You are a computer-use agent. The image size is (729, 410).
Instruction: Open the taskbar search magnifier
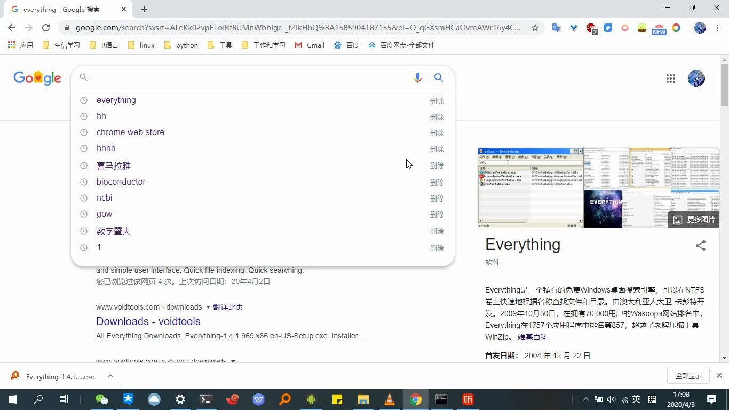tap(38, 399)
